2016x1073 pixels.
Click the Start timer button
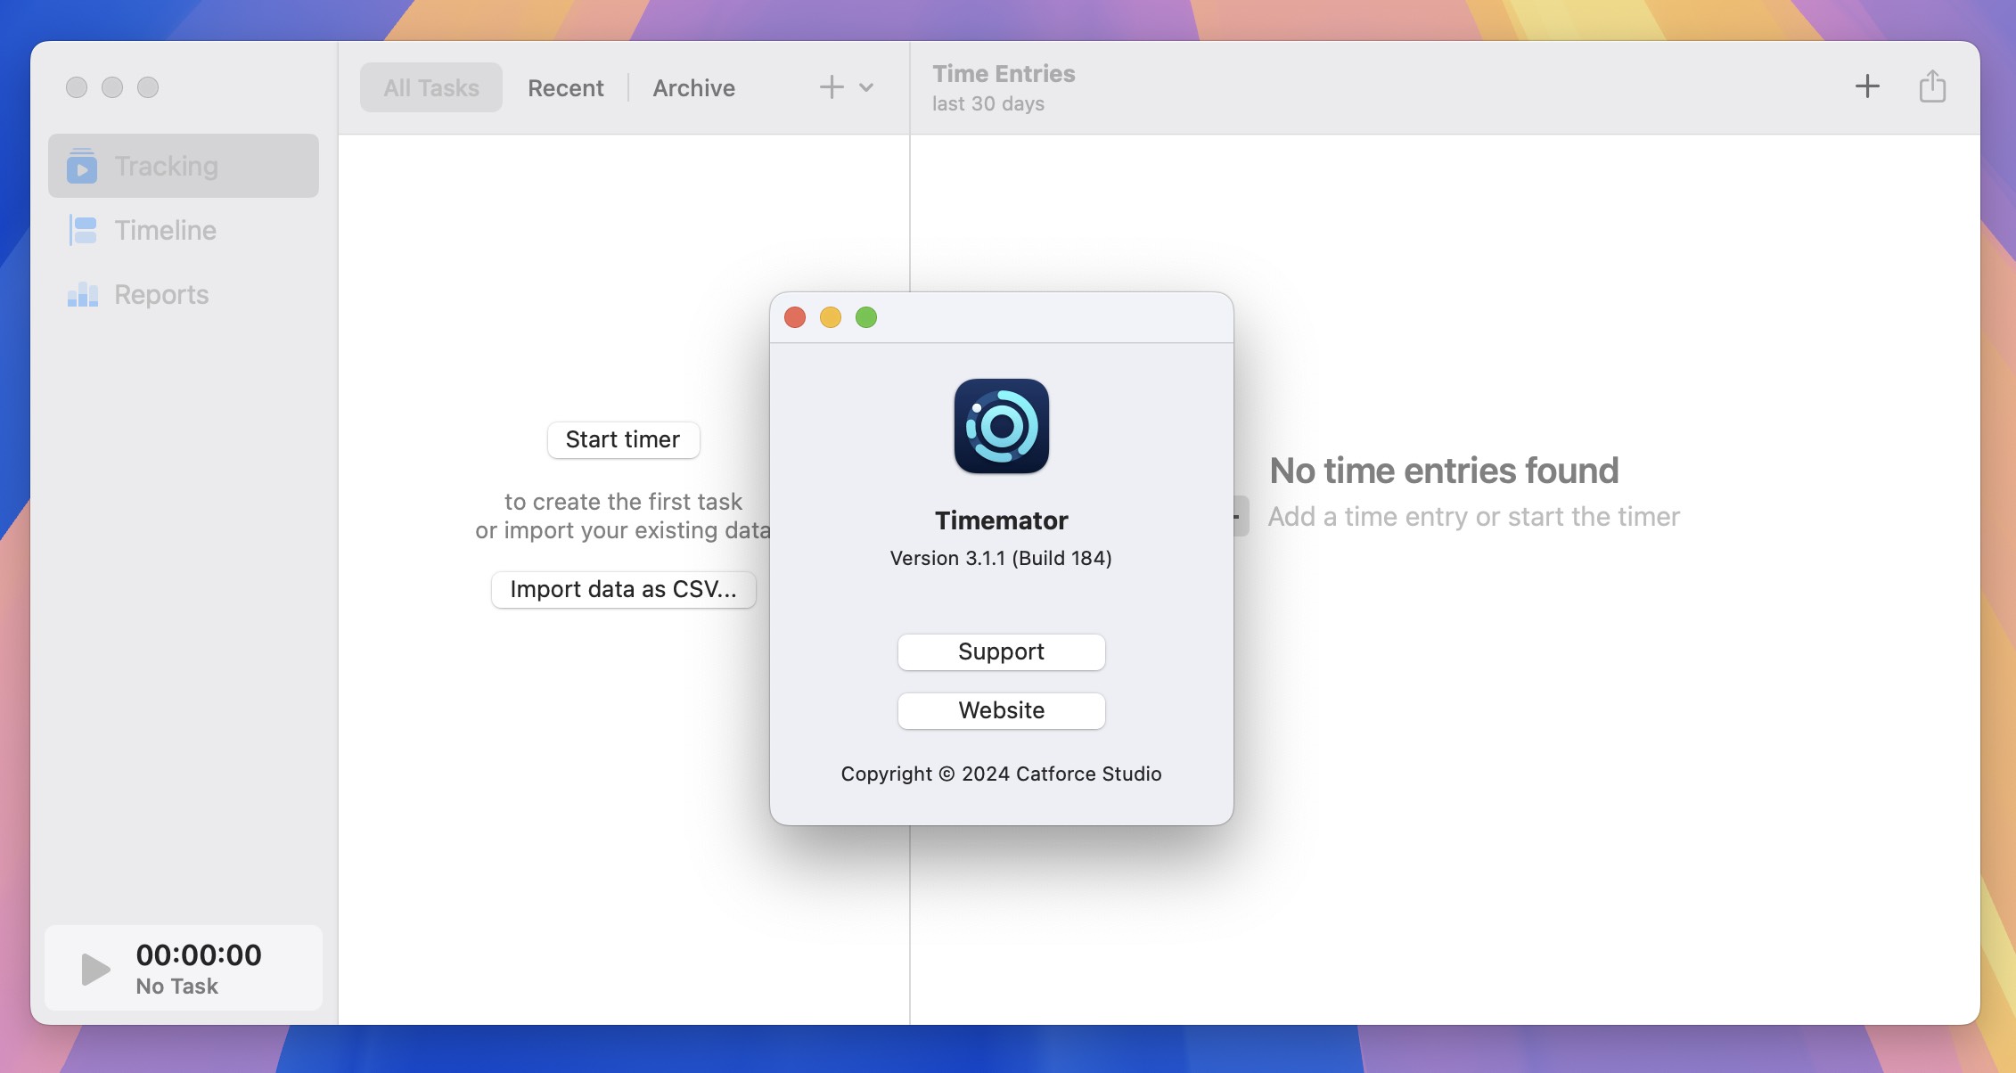pyautogui.click(x=623, y=439)
